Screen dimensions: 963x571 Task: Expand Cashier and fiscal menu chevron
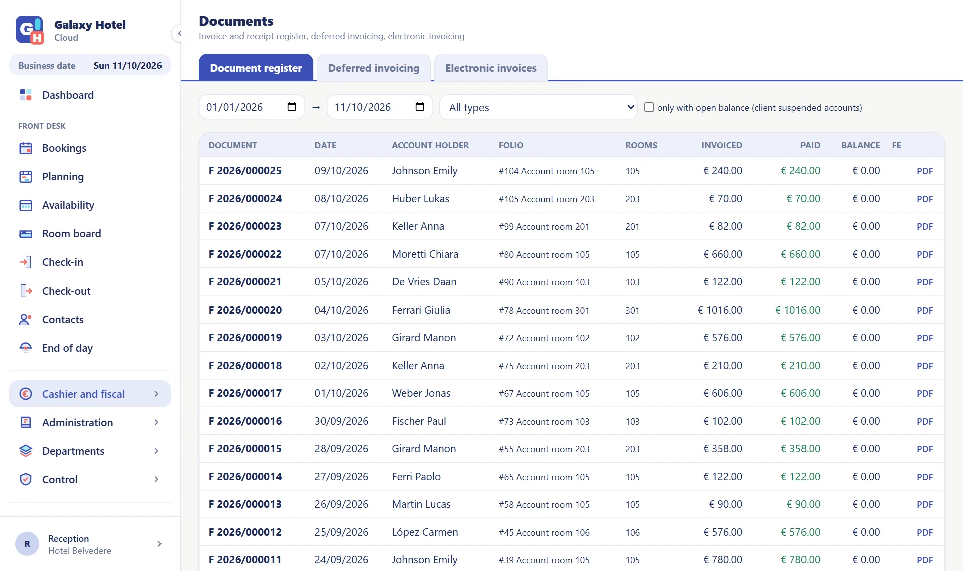click(156, 394)
